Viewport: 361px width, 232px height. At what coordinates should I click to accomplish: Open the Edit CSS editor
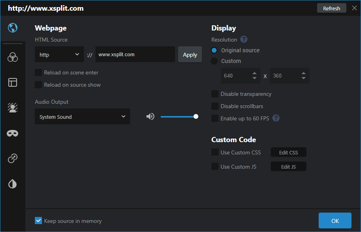click(289, 152)
